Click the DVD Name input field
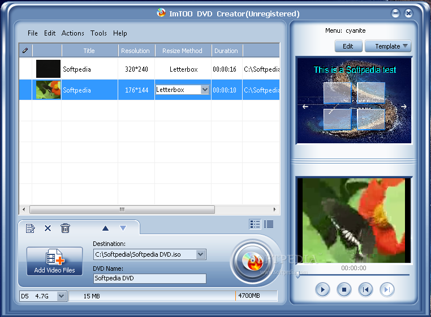431x317 pixels. (x=150, y=278)
